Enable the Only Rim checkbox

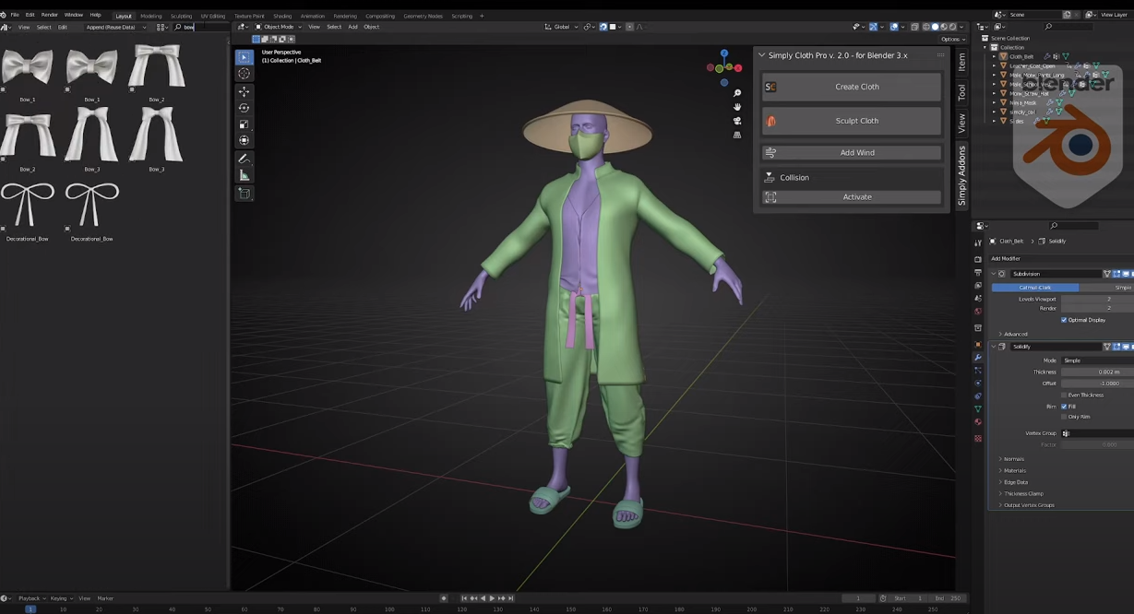[1064, 417]
